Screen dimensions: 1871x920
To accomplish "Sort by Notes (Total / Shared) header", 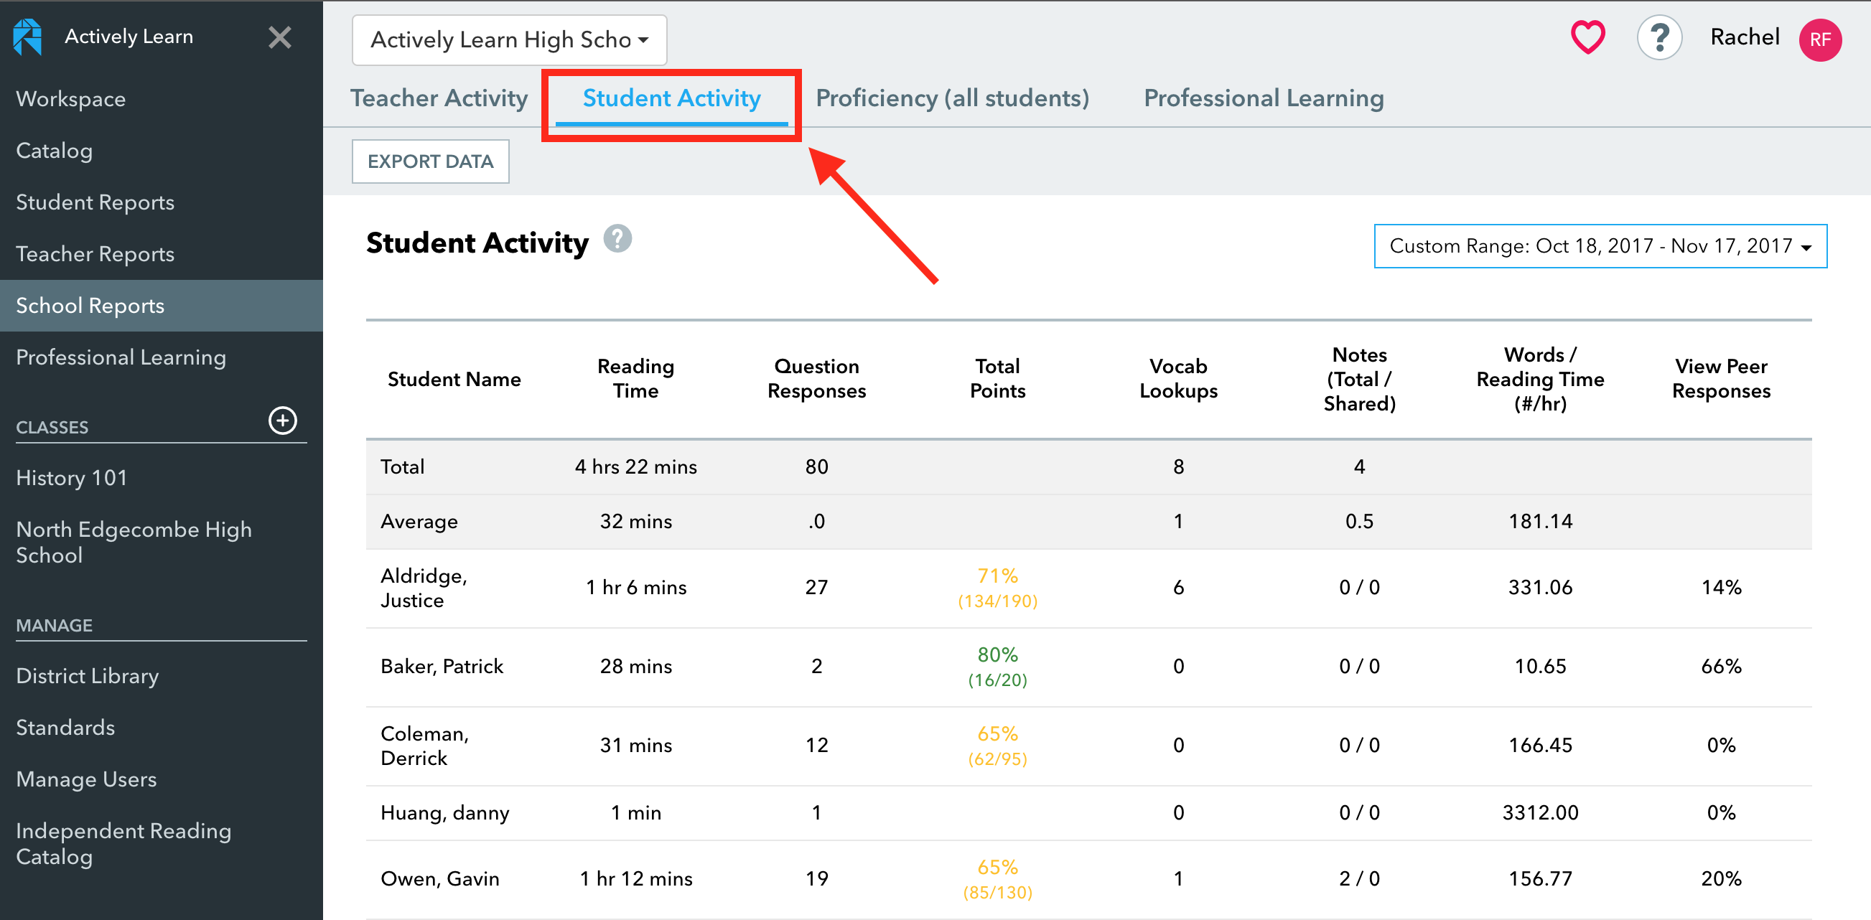I will pos(1359,379).
